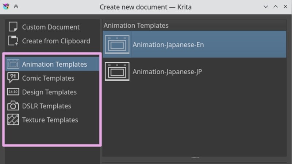This screenshot has height=164, width=292.
Task: Click the keep-above double chevron icon
Action: [16, 7]
